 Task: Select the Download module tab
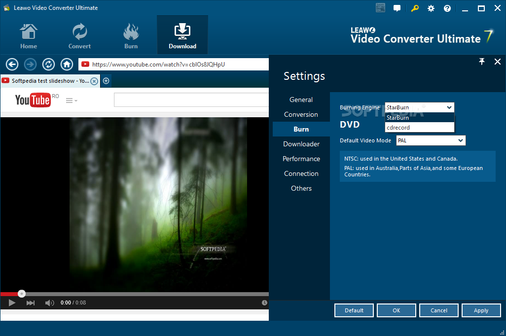(x=182, y=35)
